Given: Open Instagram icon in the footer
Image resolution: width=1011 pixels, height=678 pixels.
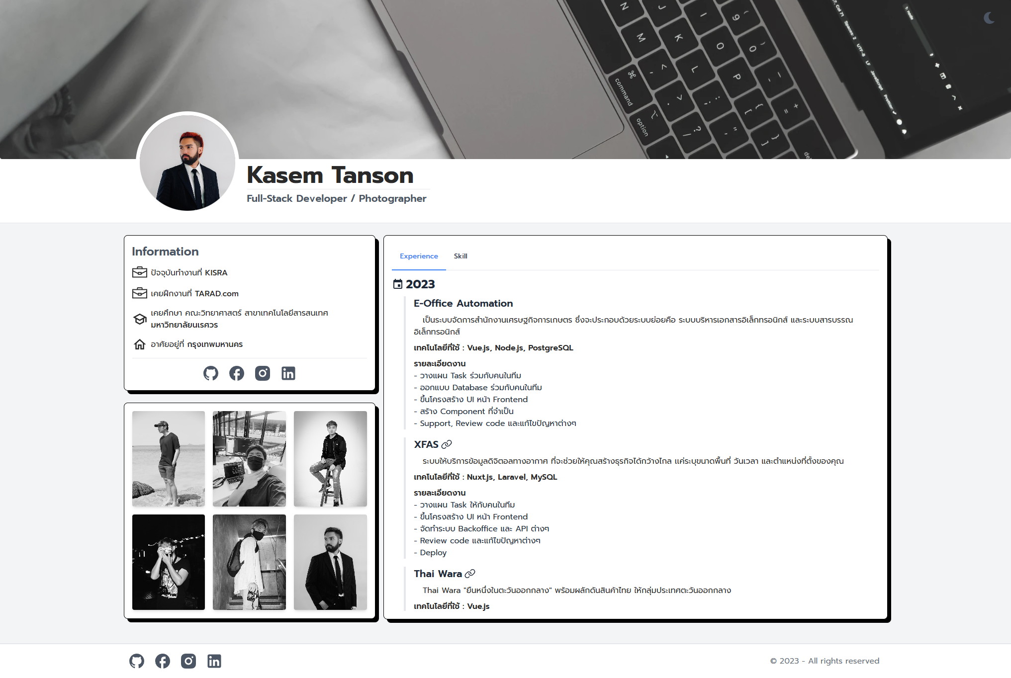Looking at the screenshot, I should [188, 661].
